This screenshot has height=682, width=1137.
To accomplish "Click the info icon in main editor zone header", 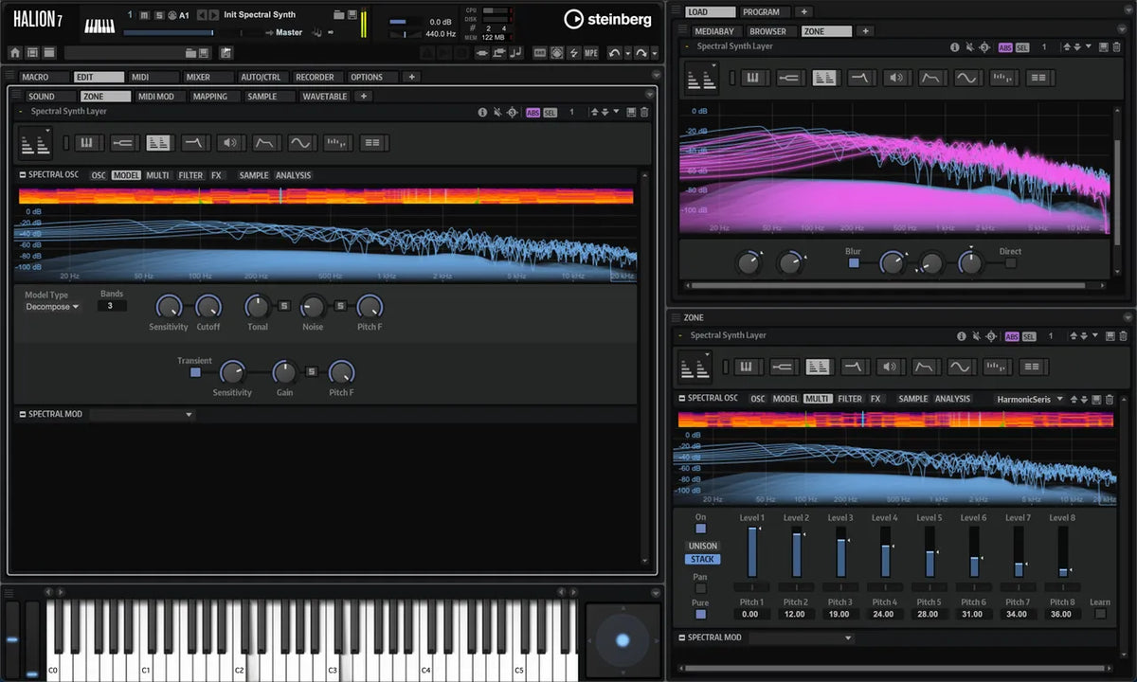I will point(482,112).
